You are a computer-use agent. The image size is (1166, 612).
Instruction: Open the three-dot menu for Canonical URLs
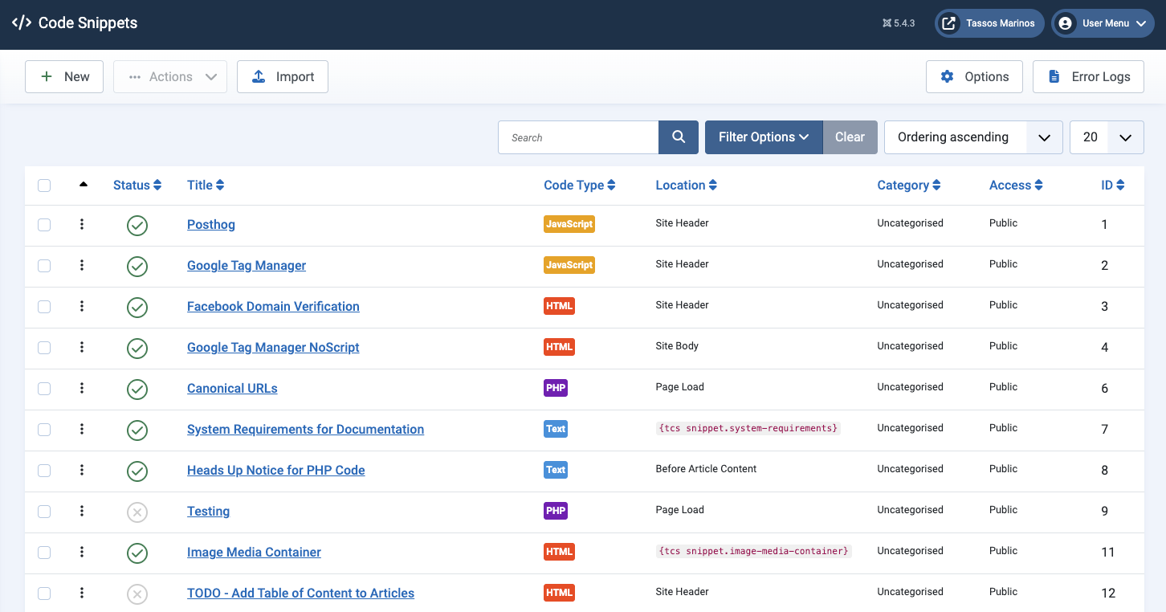pos(82,389)
